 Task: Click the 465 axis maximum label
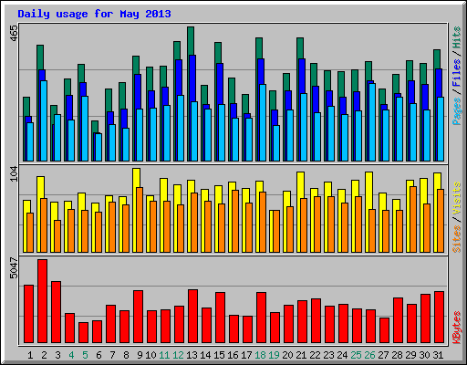(14, 33)
